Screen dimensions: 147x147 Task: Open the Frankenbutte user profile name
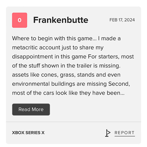pos(61,20)
